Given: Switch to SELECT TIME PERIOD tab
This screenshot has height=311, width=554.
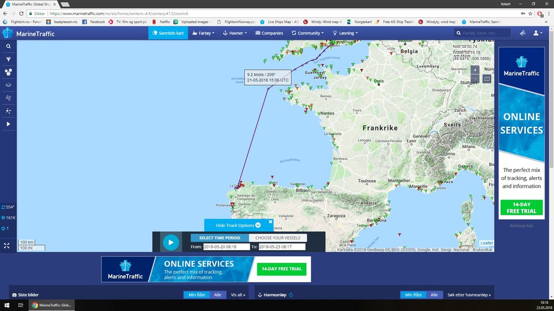Looking at the screenshot, I should (x=219, y=238).
